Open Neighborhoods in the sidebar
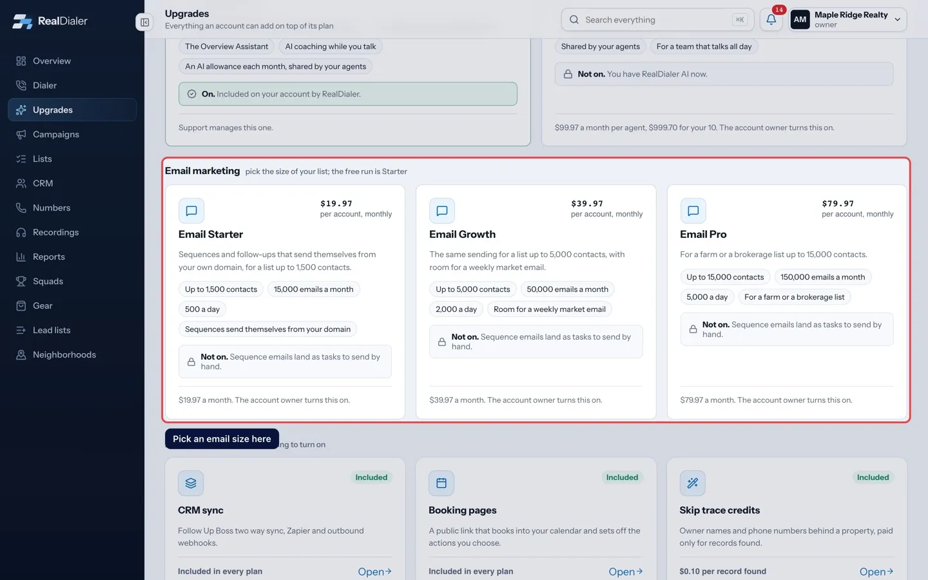The image size is (928, 580). tap(72, 355)
